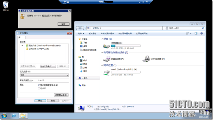This screenshot has height=120, width=213.
Task: Open the Recycle Bin desktop icon
Action: (x=6, y=6)
